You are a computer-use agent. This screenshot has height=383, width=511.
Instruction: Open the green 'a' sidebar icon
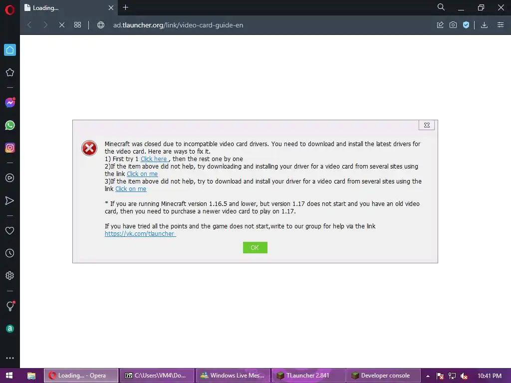point(10,329)
